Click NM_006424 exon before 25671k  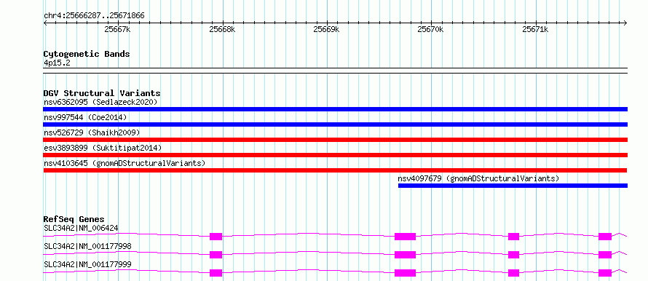[x=514, y=237]
